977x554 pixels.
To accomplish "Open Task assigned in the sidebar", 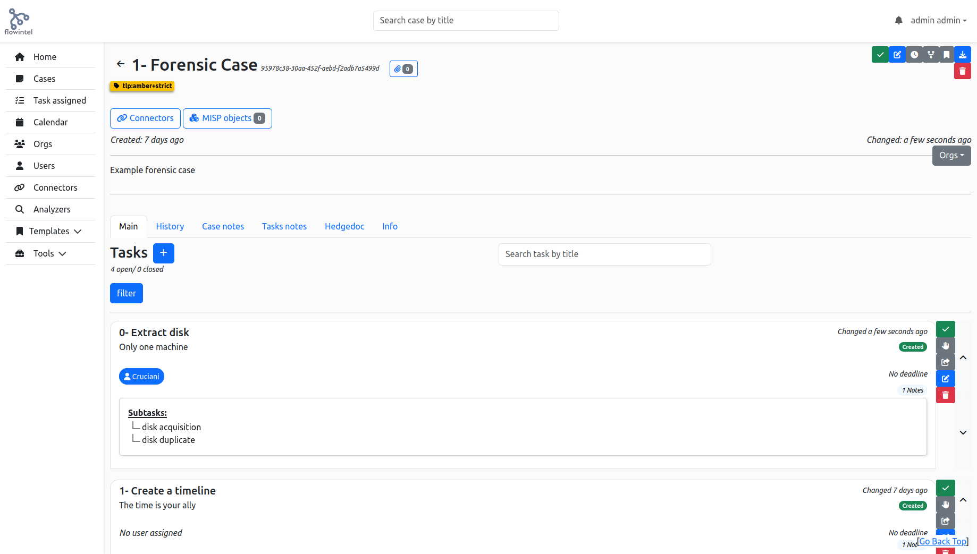I will pos(50,100).
